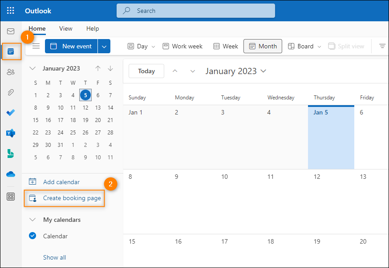389x268 pixels.
Task: Open the More apps grid icon
Action: pos(11,197)
